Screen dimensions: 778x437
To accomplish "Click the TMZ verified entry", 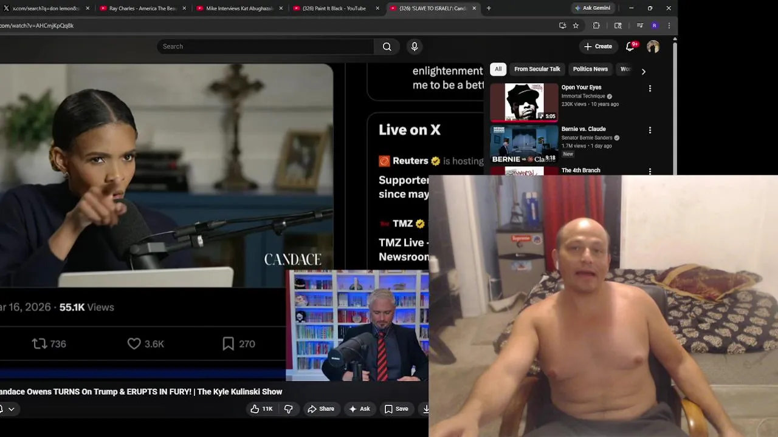I will pos(402,223).
